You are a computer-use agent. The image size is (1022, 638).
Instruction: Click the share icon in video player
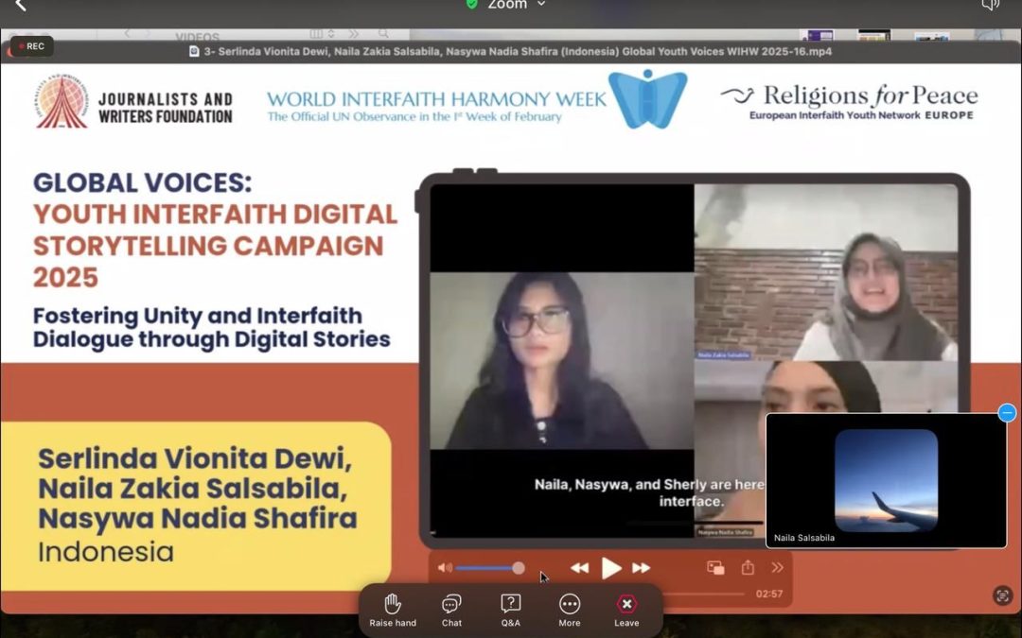point(748,568)
